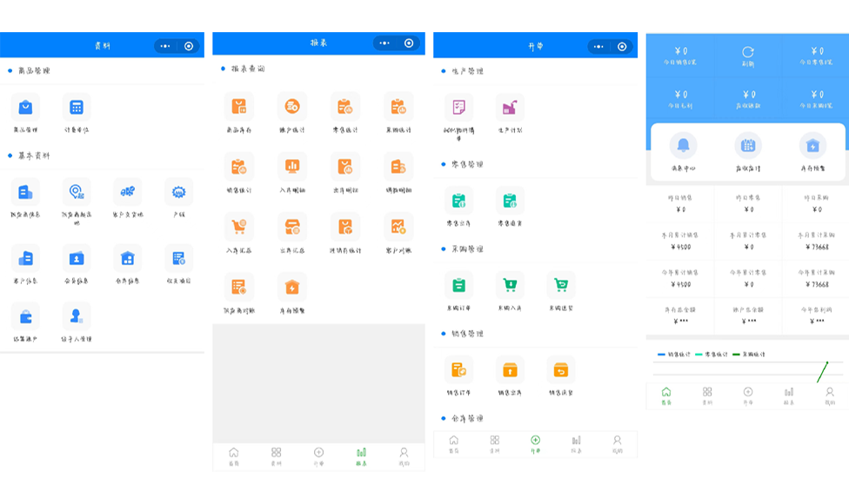Open 商品库存 report icon
Image resolution: width=849 pixels, height=504 pixels.
click(x=238, y=107)
